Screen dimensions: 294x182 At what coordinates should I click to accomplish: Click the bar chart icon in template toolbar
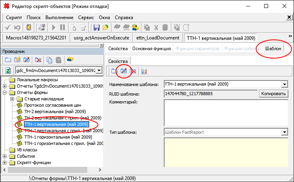(x=144, y=71)
